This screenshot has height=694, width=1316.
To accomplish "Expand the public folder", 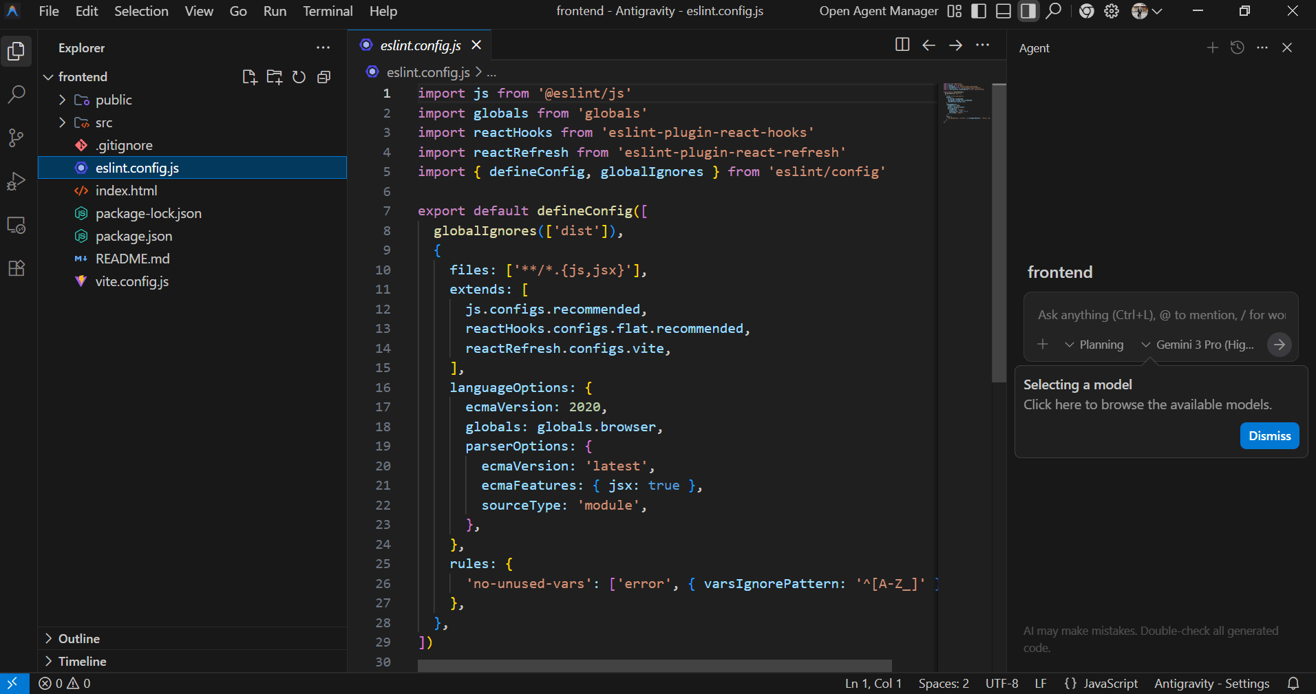I will (114, 100).
